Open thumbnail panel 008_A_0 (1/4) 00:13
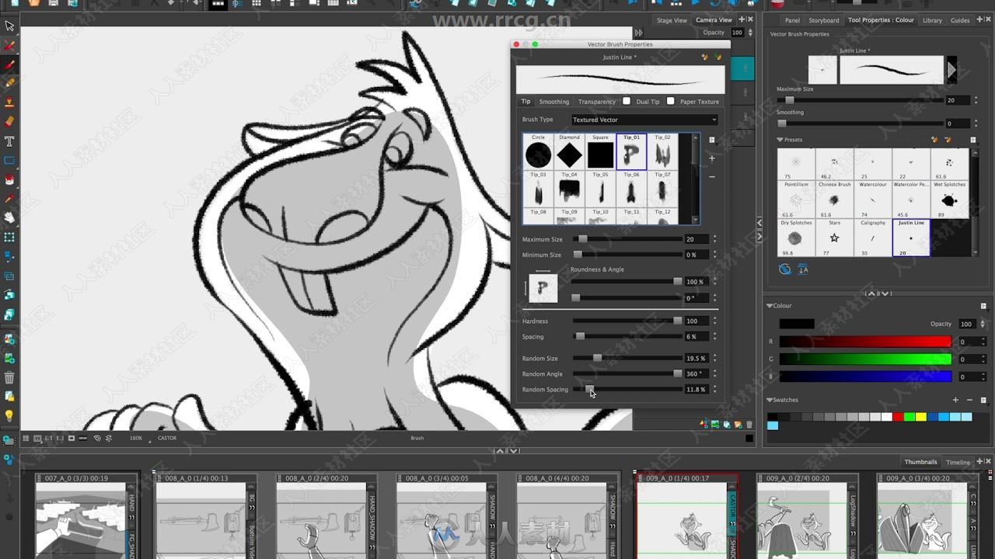The width and height of the screenshot is (995, 559). (206, 516)
